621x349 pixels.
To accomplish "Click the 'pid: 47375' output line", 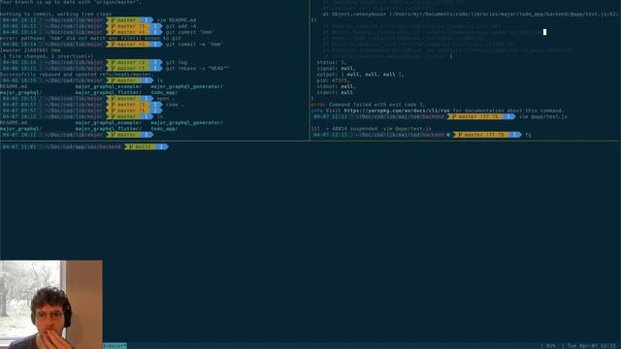I will [x=333, y=80].
